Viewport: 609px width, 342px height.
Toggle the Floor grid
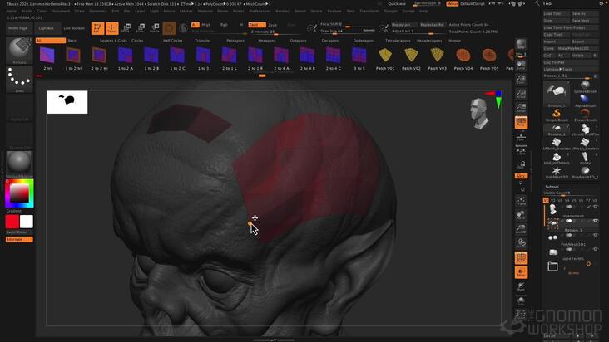click(521, 137)
